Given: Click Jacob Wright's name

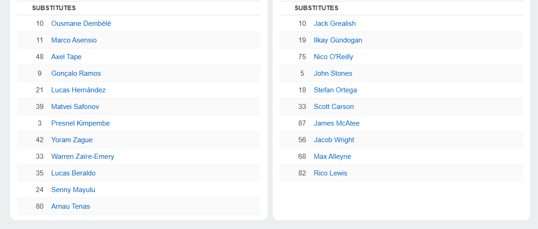Looking at the screenshot, I should pyautogui.click(x=334, y=140).
